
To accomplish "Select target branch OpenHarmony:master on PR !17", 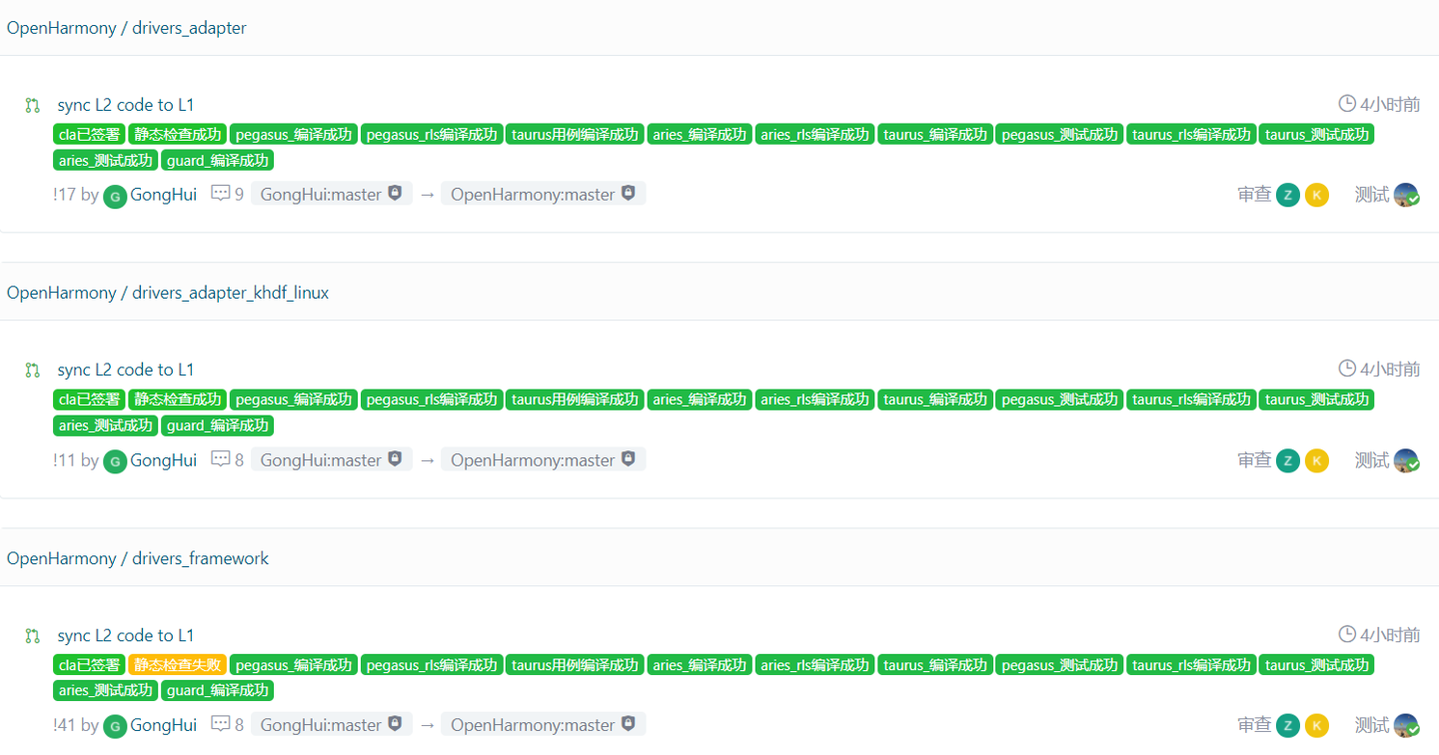I will coord(544,195).
